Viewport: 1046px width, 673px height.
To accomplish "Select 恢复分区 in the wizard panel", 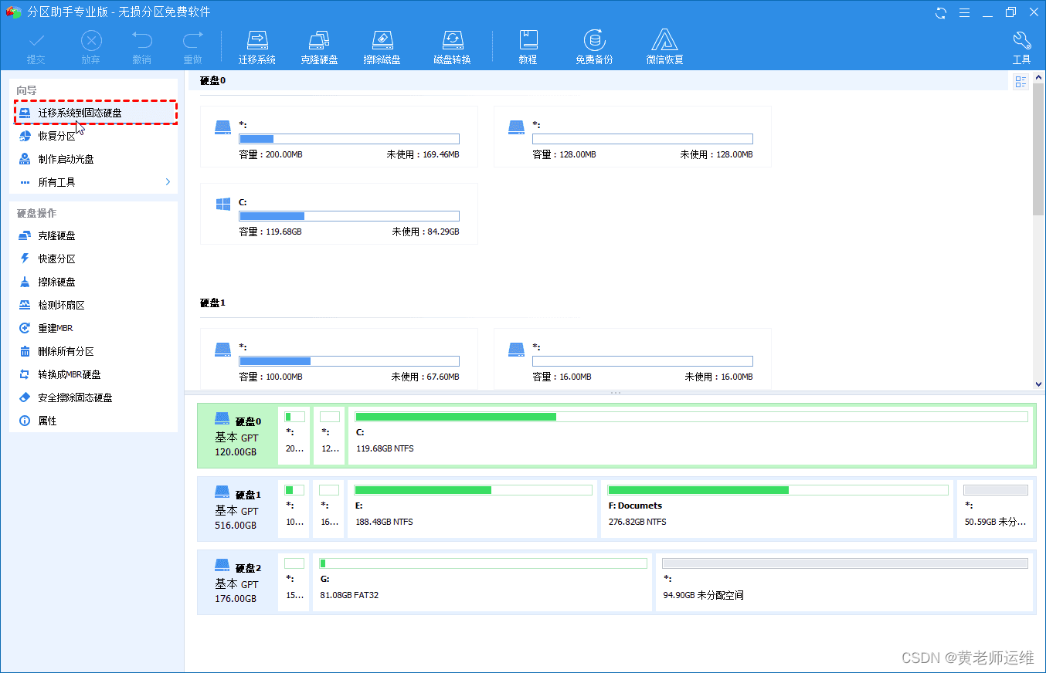I will [93, 136].
